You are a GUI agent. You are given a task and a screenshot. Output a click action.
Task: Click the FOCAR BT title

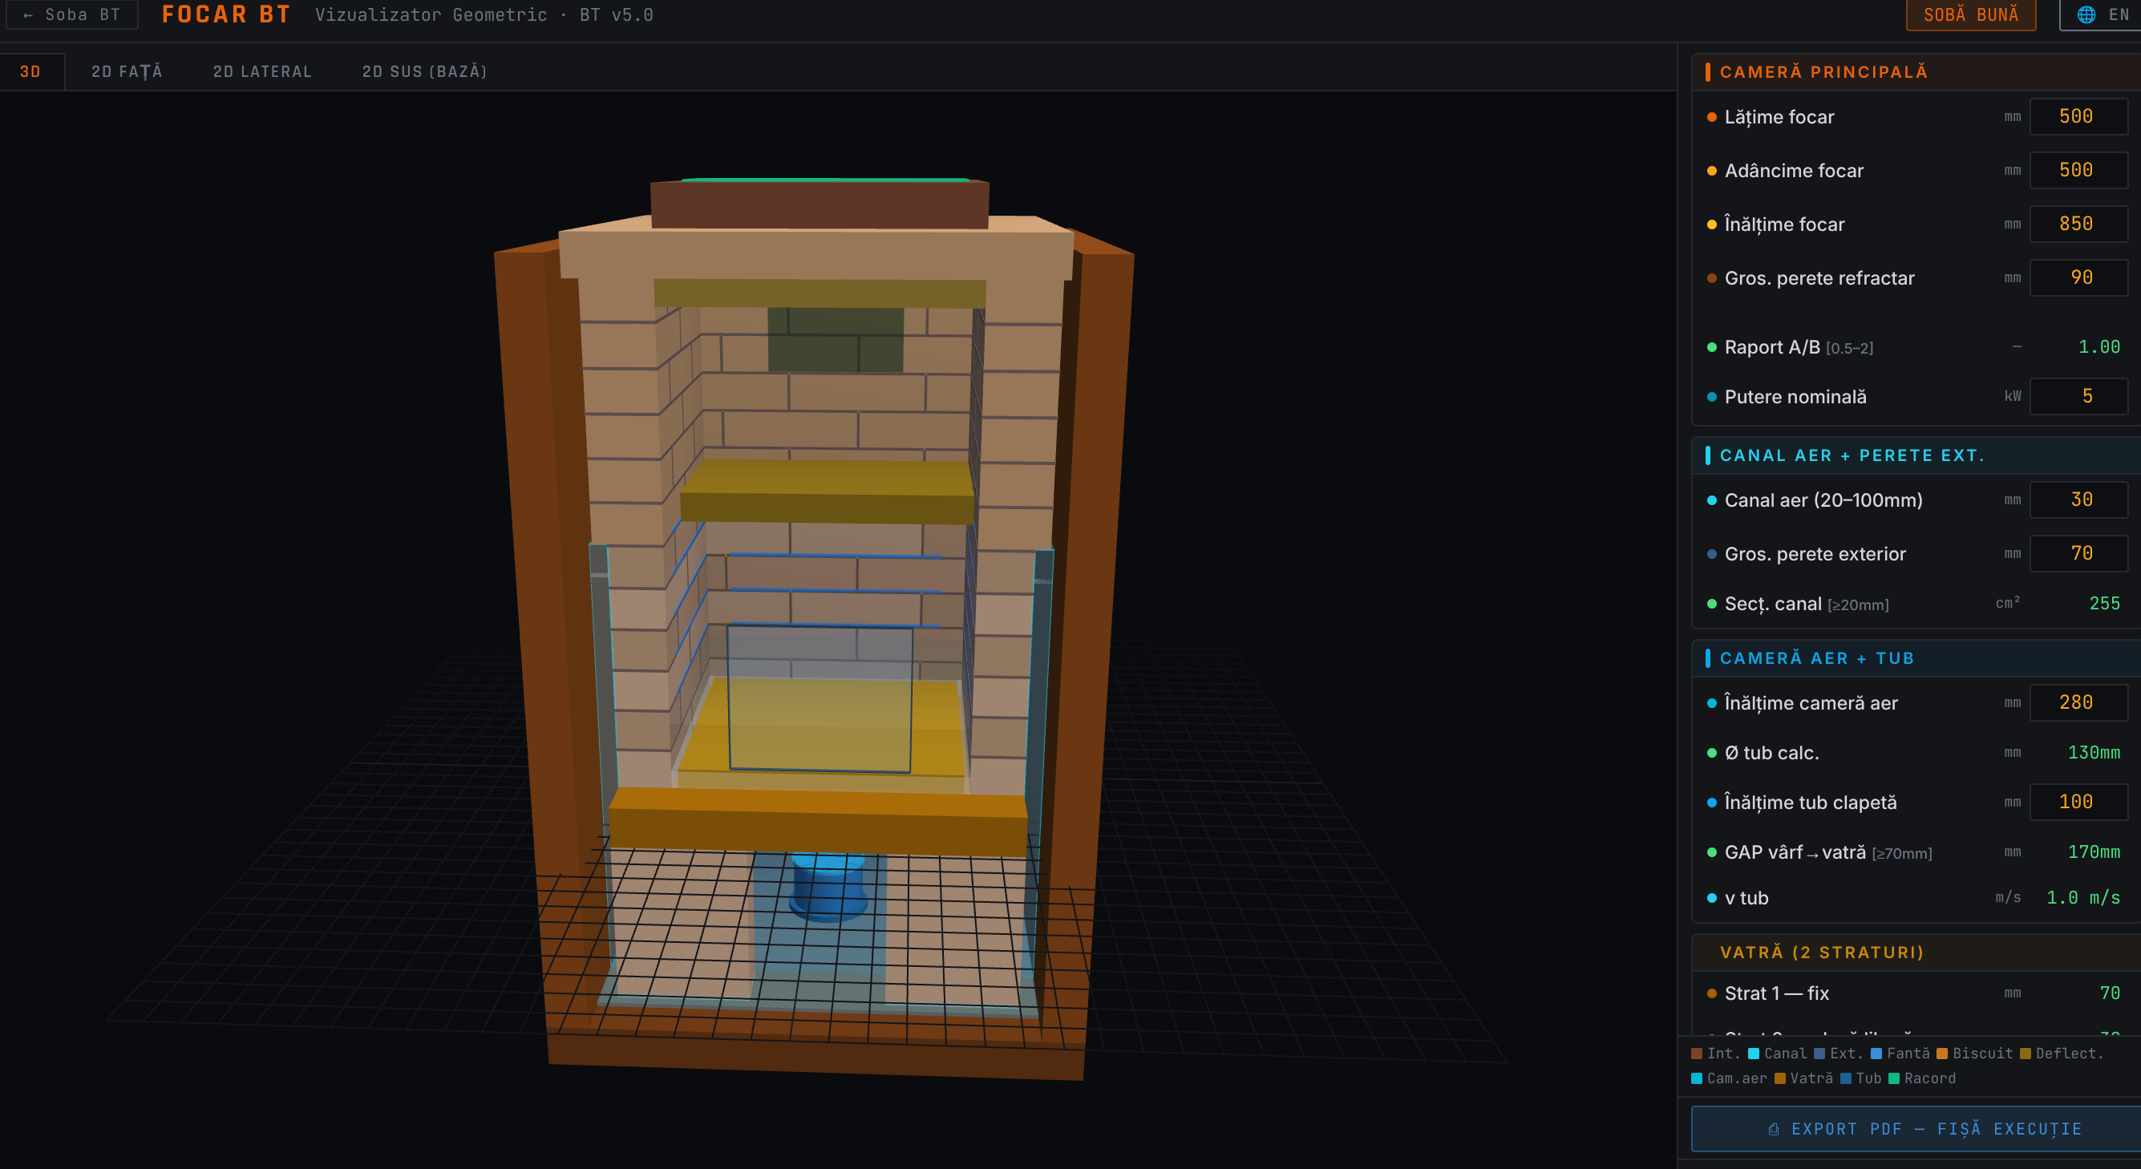coord(226,15)
